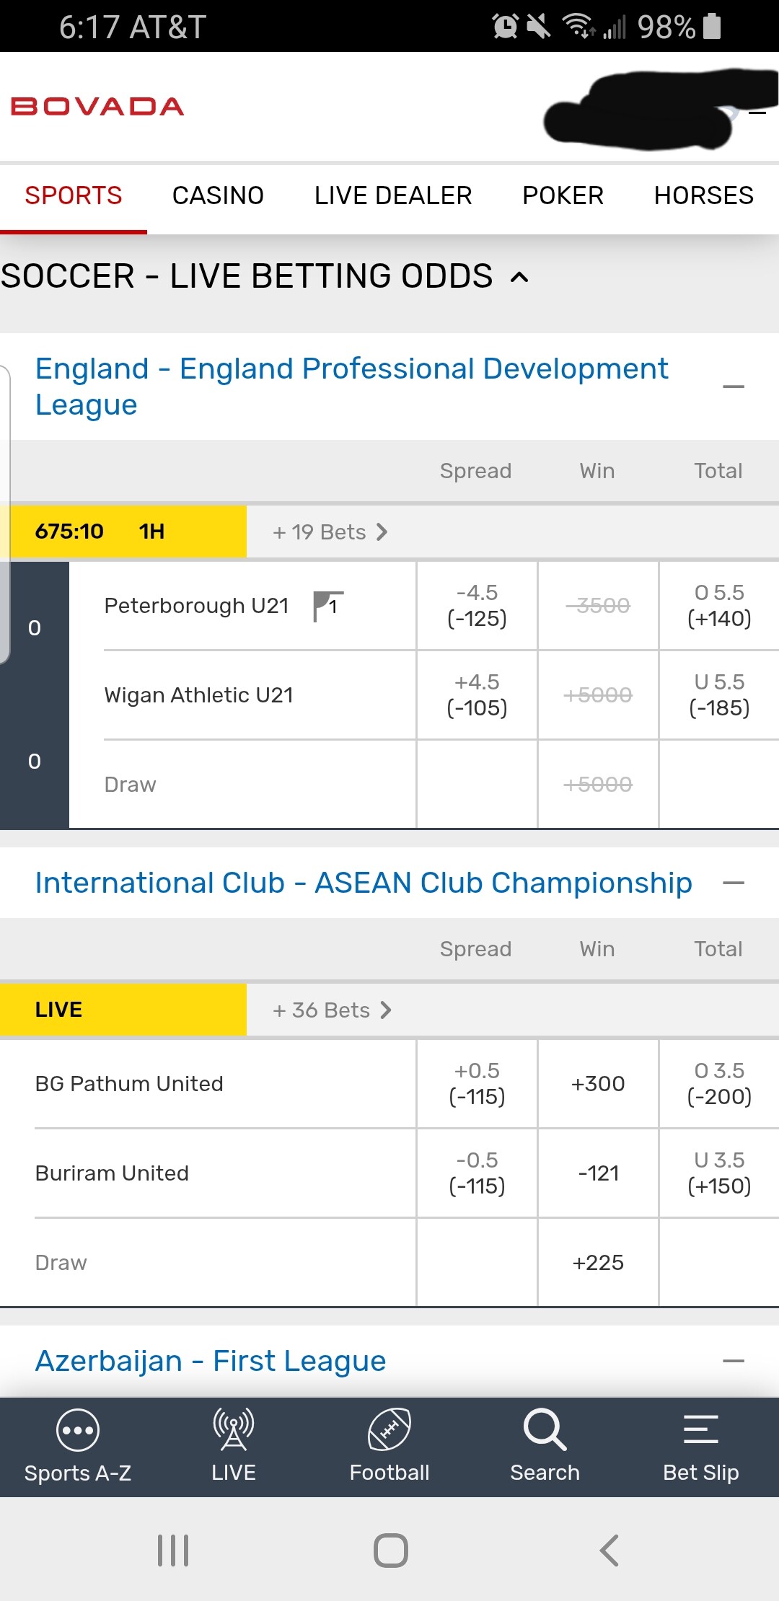Viewport: 779px width, 1601px height.
Task: Pick the Draw +225 odds
Action: 598,1263
